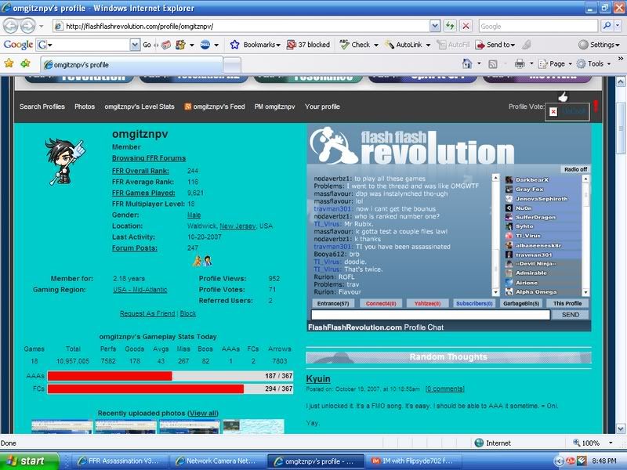
Task: Click the Home icon in command bar
Action: point(468,63)
